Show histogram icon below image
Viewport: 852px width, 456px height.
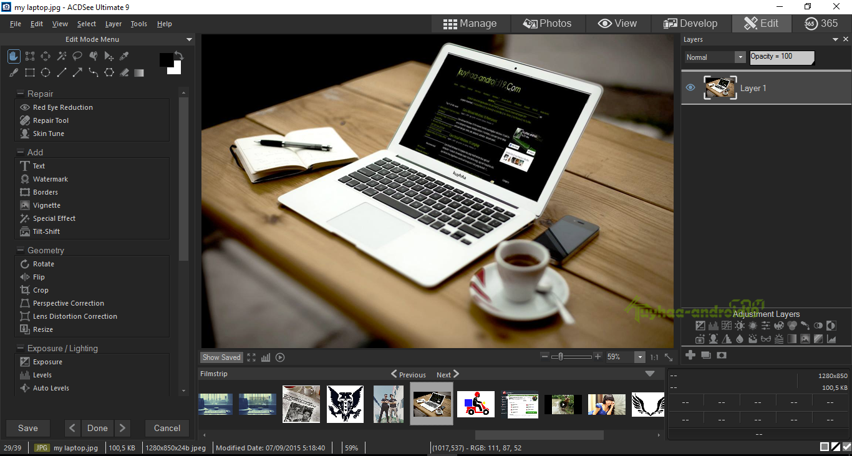(x=266, y=357)
